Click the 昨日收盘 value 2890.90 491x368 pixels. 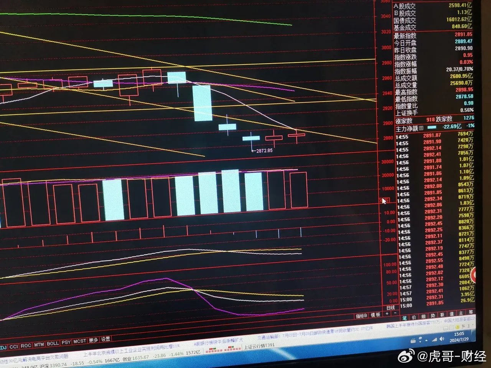coord(464,48)
